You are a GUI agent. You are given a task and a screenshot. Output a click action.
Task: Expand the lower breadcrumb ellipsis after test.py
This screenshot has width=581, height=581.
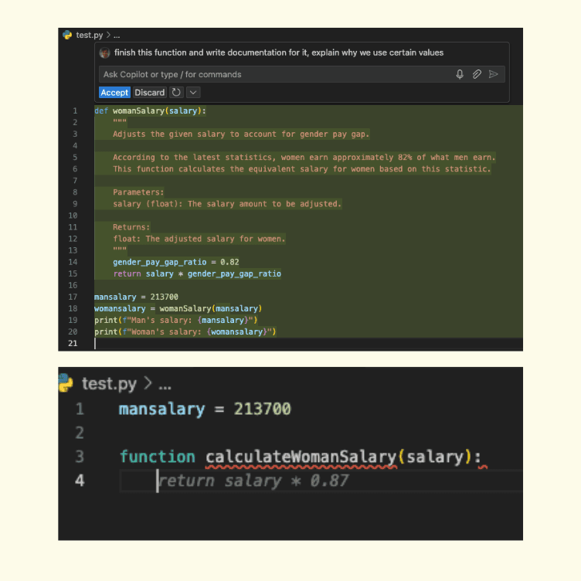click(165, 384)
